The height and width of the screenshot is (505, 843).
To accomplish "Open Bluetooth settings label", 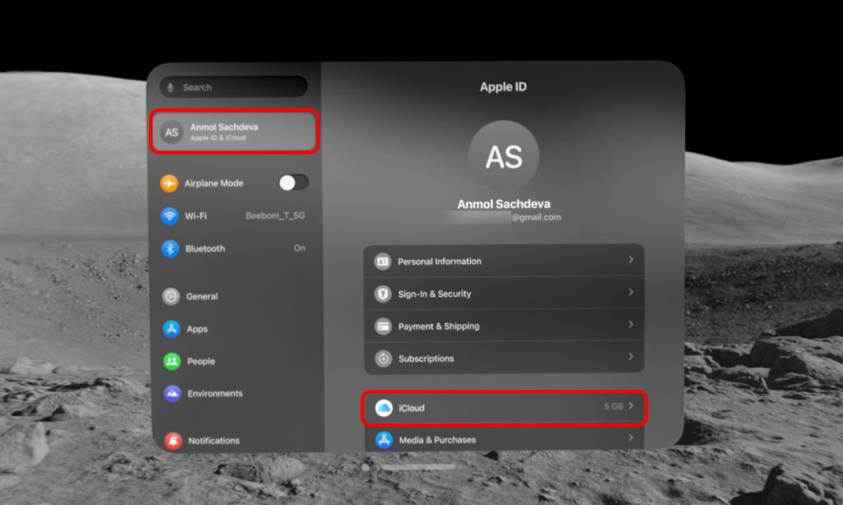I will [205, 248].
